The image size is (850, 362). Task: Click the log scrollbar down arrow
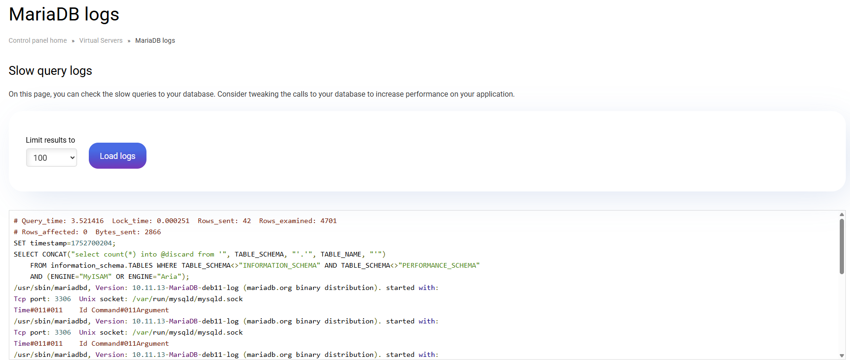coord(842,355)
